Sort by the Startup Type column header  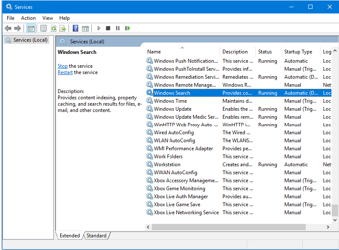301,52
